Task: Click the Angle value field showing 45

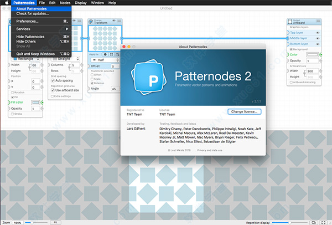Action: coord(115,89)
